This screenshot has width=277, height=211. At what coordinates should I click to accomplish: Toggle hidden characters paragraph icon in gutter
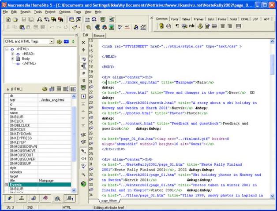(x=83, y=80)
